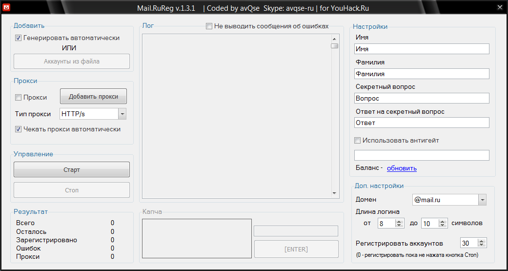Image resolution: width=508 pixels, height=271 pixels.
Task: Click the 'Секретный вопрос' input field
Action: point(422,98)
